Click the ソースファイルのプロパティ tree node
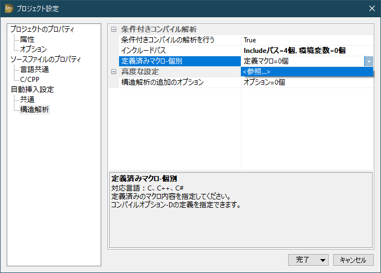The width and height of the screenshot is (381, 273). 46,60
